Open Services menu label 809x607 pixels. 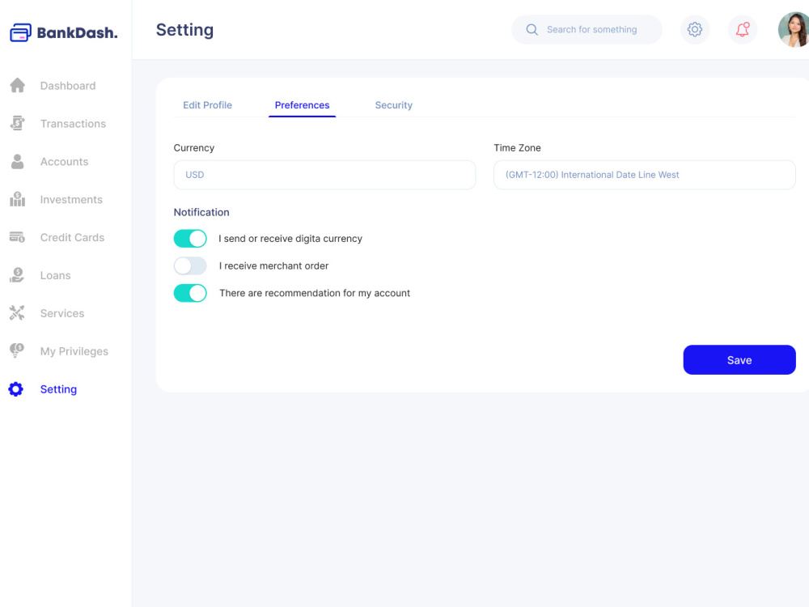click(62, 313)
